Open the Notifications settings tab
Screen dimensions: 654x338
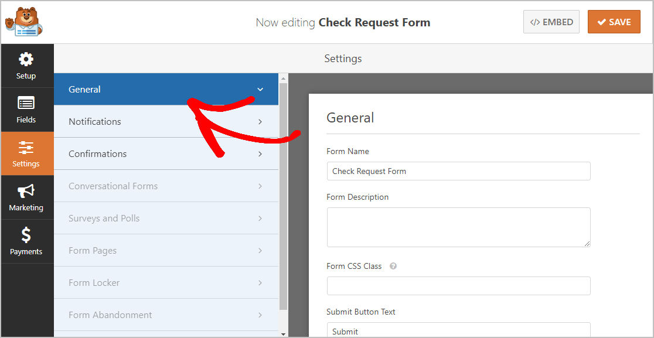166,121
